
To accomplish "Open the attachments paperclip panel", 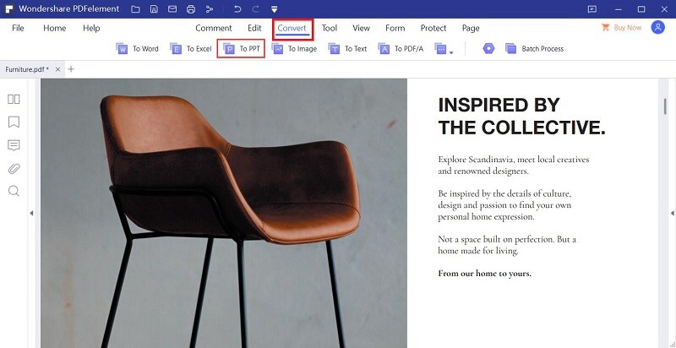I will (x=14, y=168).
